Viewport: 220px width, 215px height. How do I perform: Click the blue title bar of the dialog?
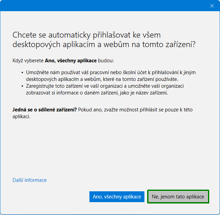pyautogui.click(x=101, y=6)
